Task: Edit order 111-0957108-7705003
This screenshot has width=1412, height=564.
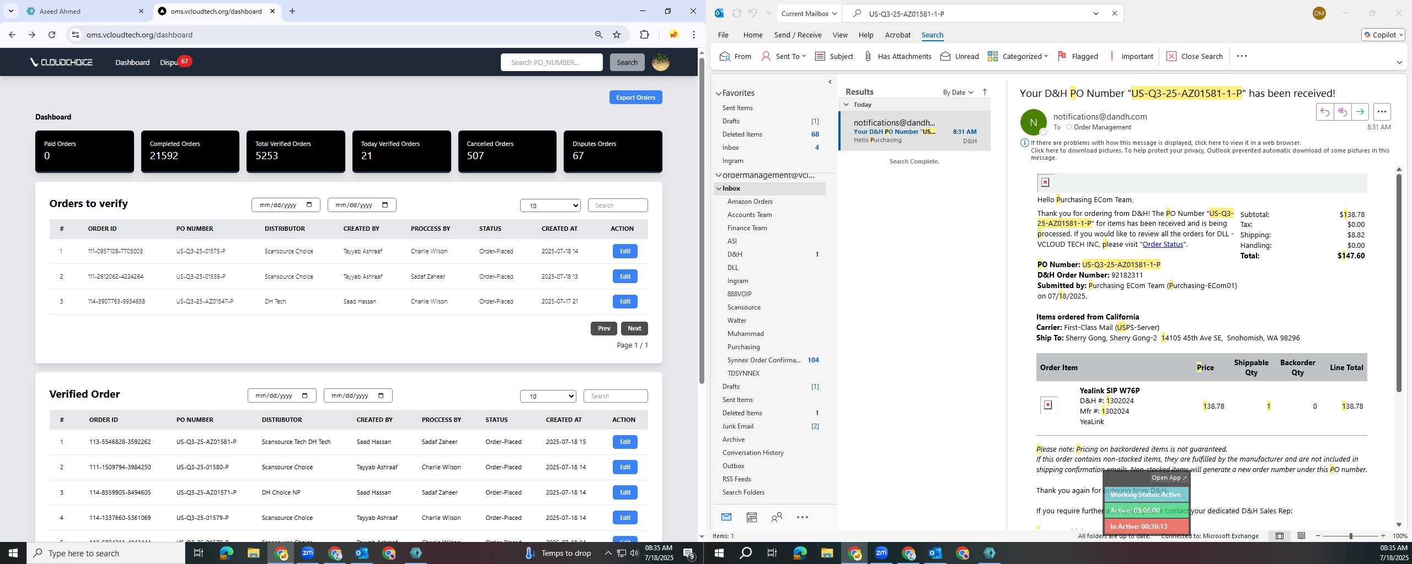Action: [x=624, y=251]
